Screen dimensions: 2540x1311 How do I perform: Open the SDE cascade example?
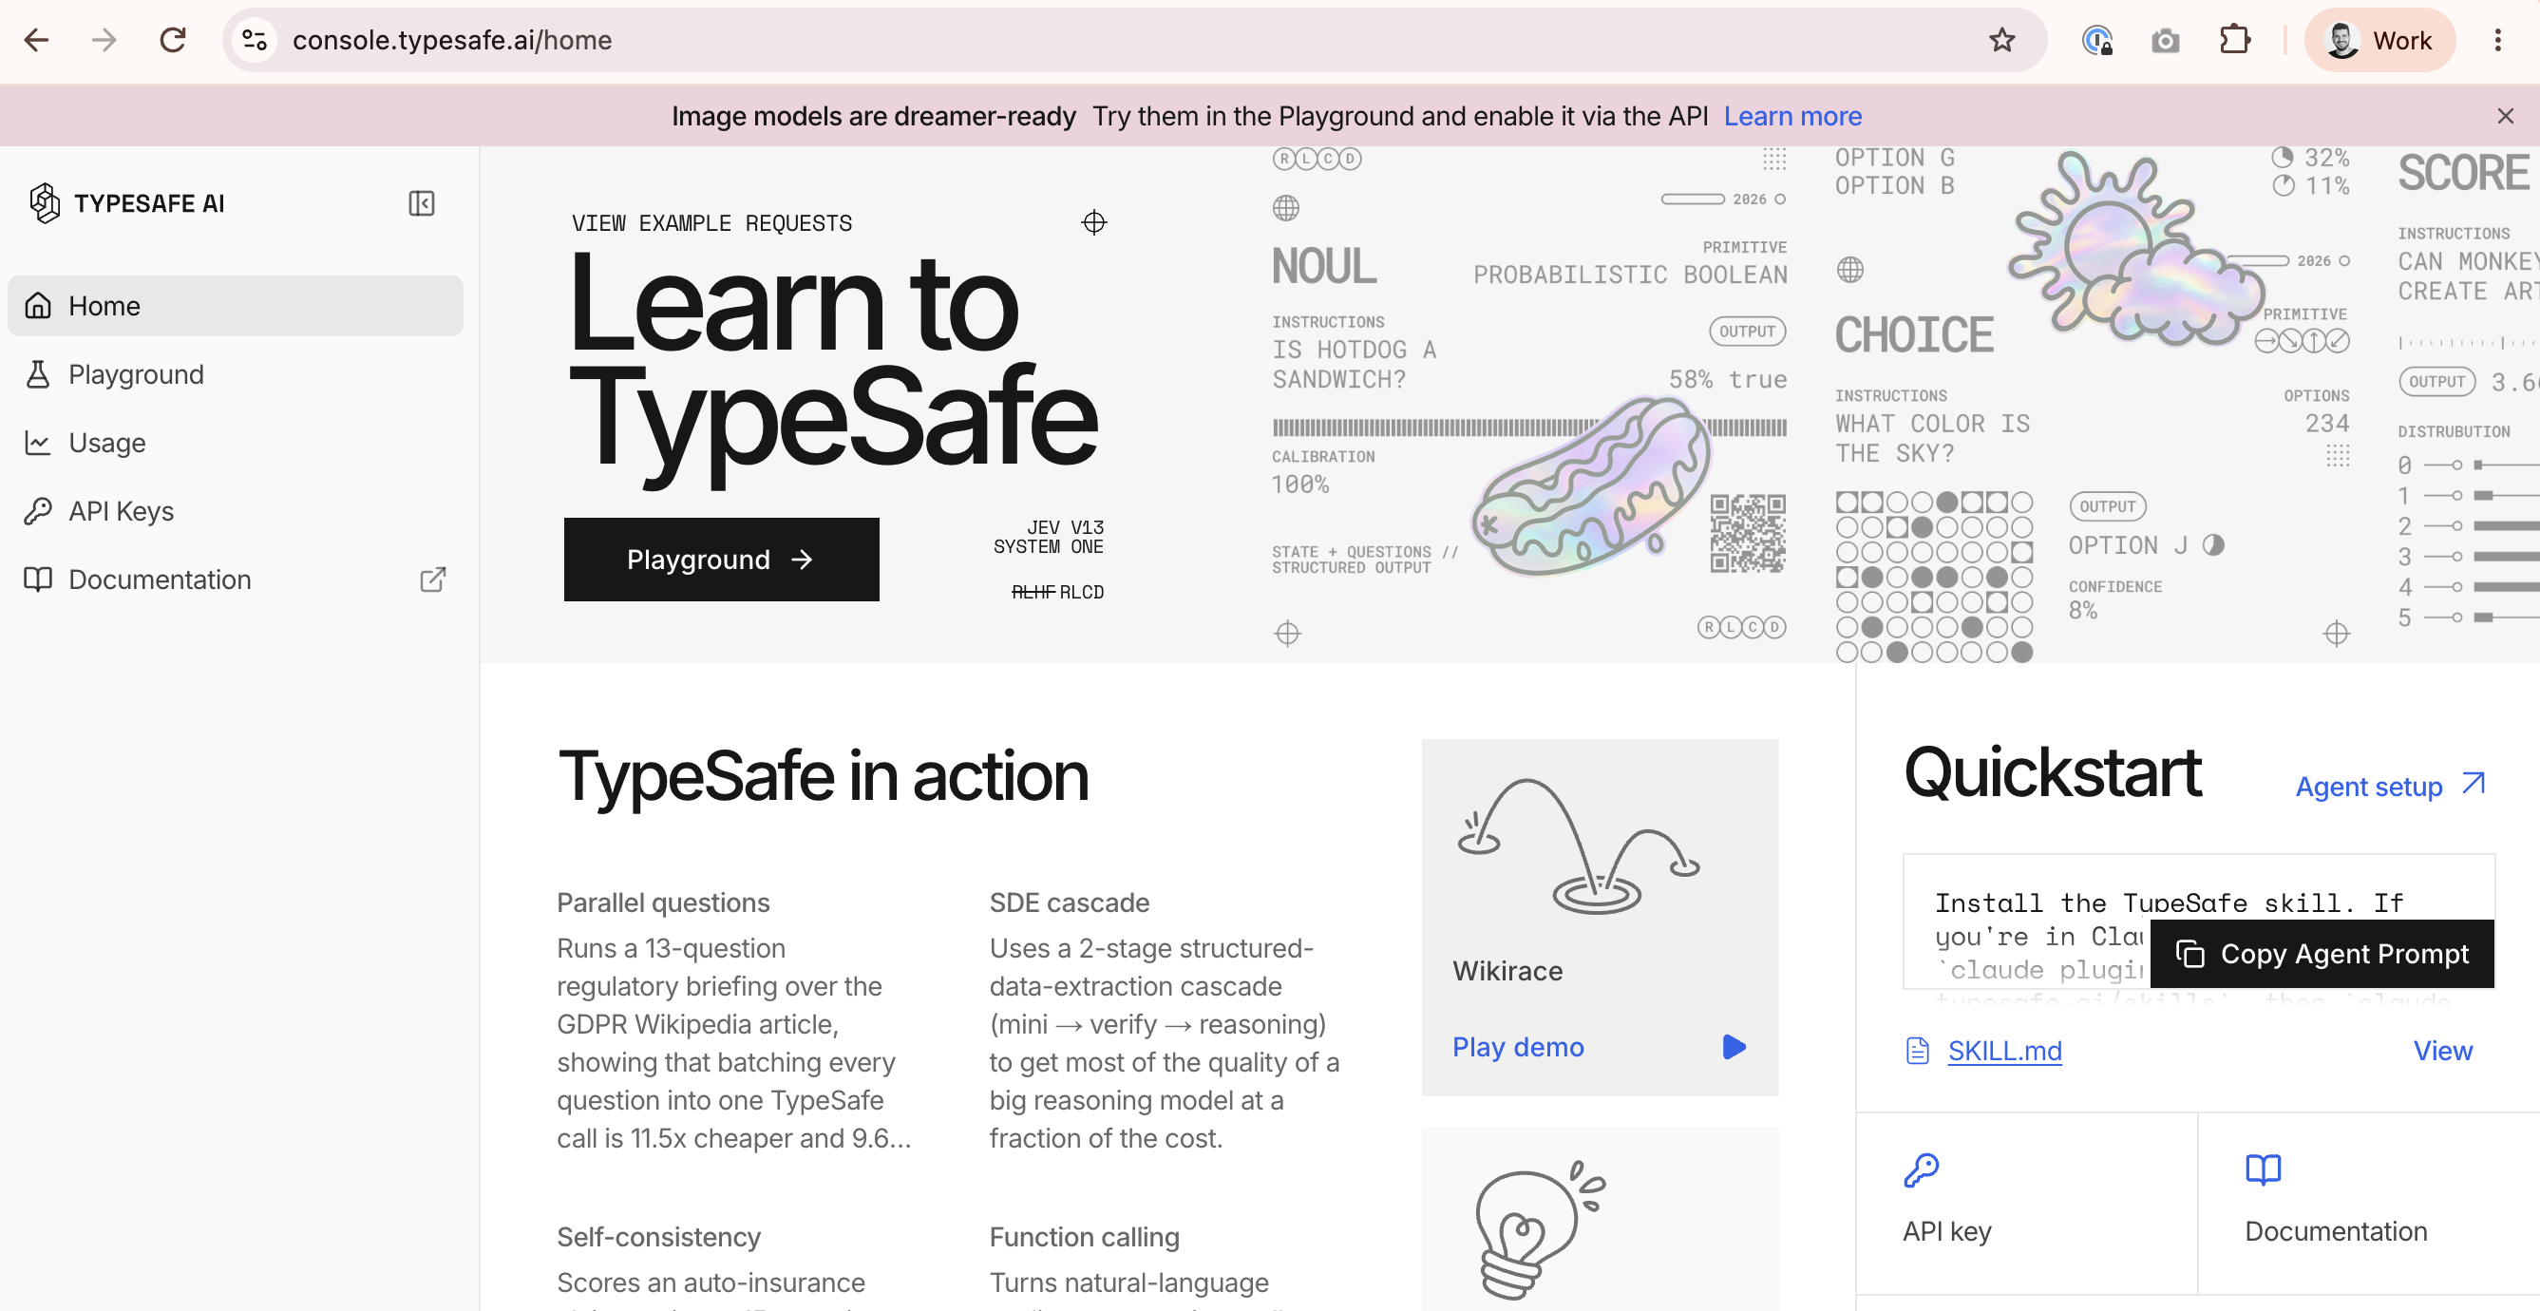pos(1166,1020)
